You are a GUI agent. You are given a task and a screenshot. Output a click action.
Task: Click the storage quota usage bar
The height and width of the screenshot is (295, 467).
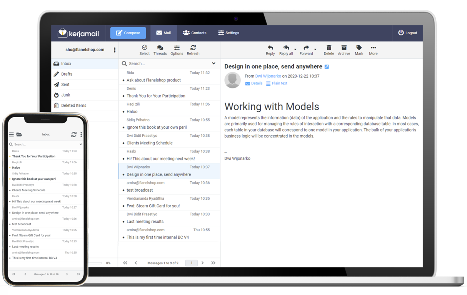click(95, 263)
